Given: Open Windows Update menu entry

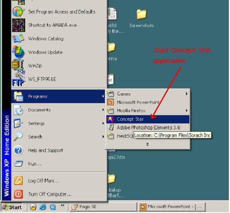Looking at the screenshot, I should (59, 52).
